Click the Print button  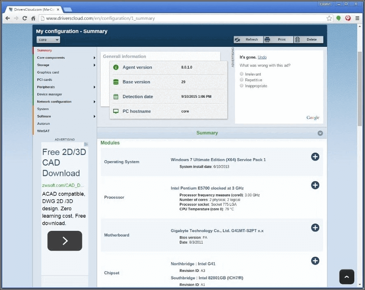tap(279, 40)
